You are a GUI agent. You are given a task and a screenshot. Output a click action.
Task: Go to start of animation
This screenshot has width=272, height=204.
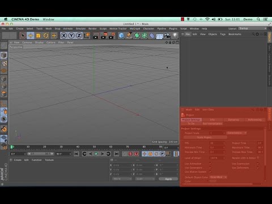pyautogui.click(x=76, y=154)
